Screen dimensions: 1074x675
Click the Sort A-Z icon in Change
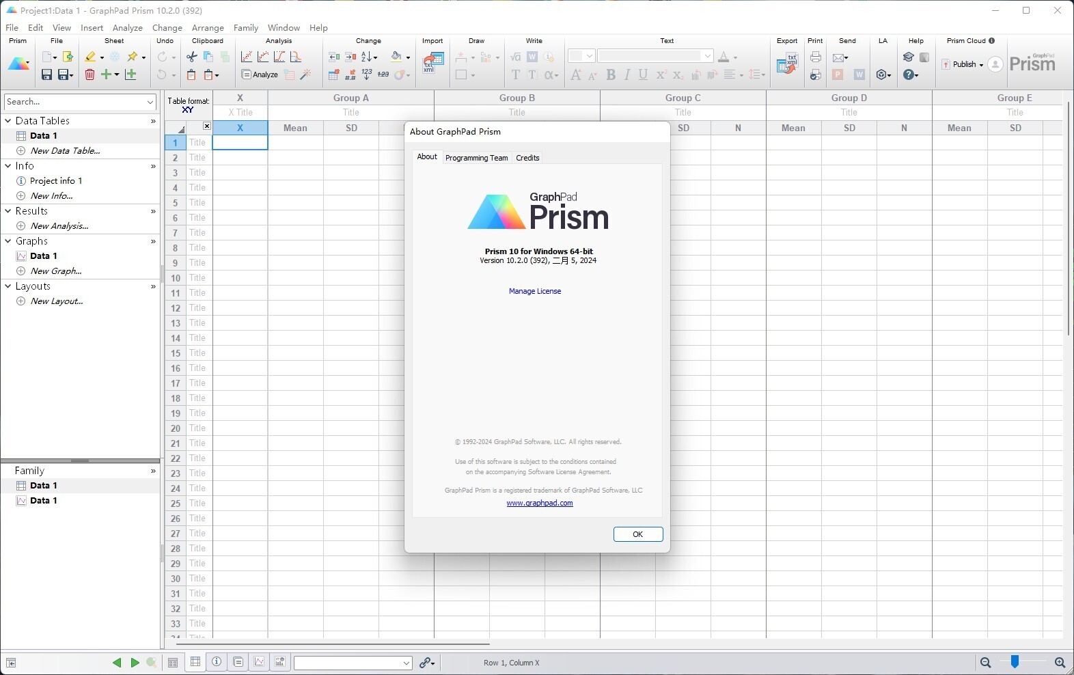[367, 57]
